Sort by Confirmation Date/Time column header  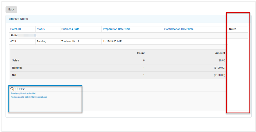click(x=179, y=29)
